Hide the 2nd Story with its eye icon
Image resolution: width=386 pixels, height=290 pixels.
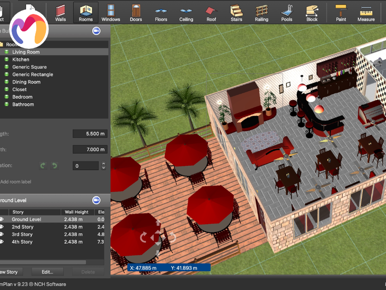coord(2,227)
